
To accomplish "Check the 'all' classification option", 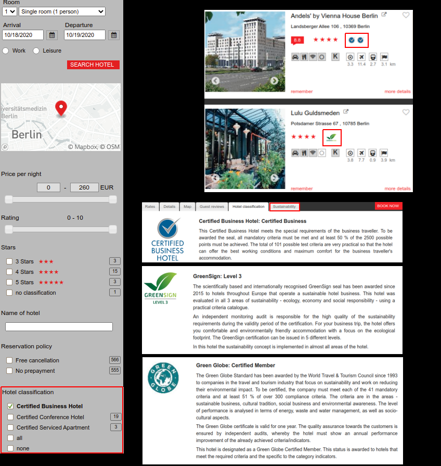I will pyautogui.click(x=10, y=438).
